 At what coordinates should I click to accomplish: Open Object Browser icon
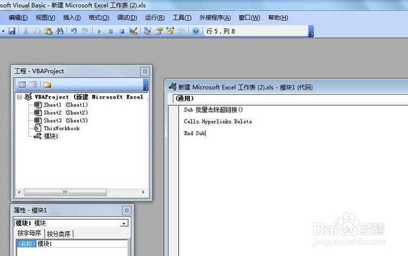coord(170,31)
